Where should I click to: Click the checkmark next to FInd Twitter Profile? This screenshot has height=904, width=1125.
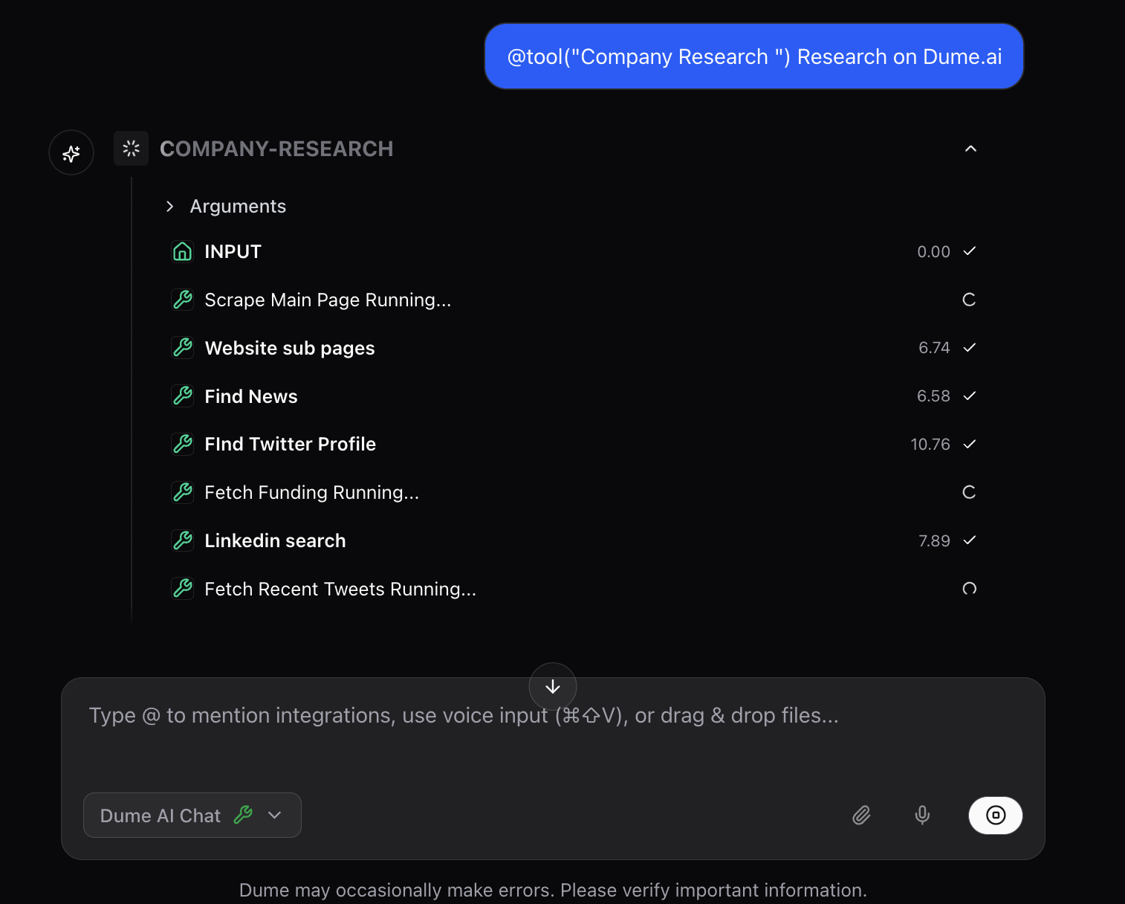click(970, 444)
